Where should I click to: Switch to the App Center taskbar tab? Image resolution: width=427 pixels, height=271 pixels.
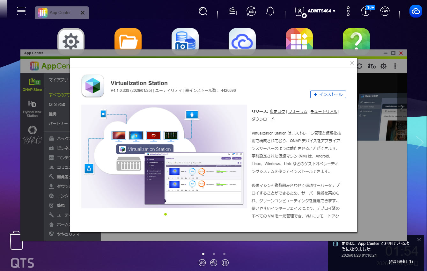click(60, 13)
